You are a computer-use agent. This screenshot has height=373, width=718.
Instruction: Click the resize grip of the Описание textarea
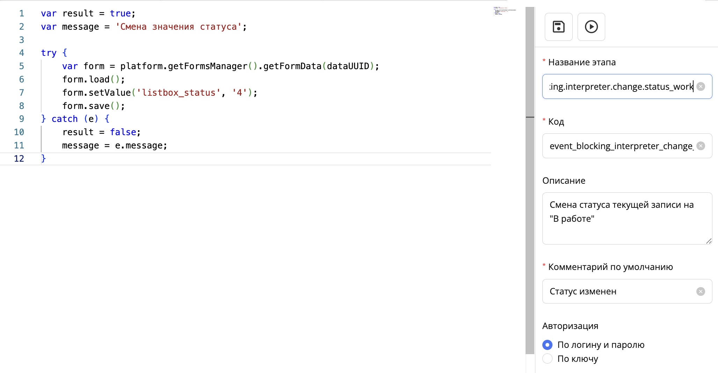709,241
